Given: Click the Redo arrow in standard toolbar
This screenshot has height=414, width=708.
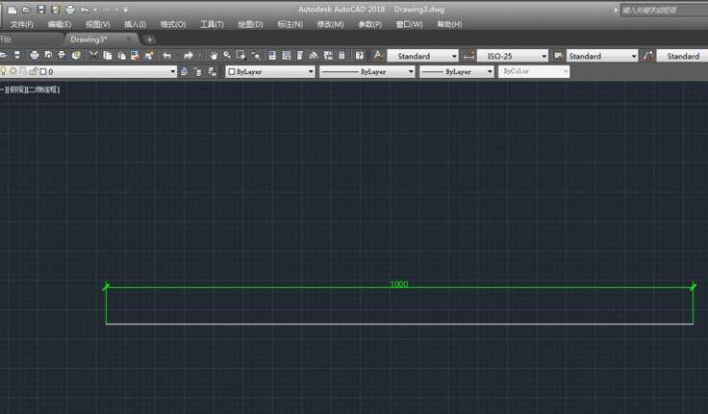Looking at the screenshot, I should [x=189, y=56].
